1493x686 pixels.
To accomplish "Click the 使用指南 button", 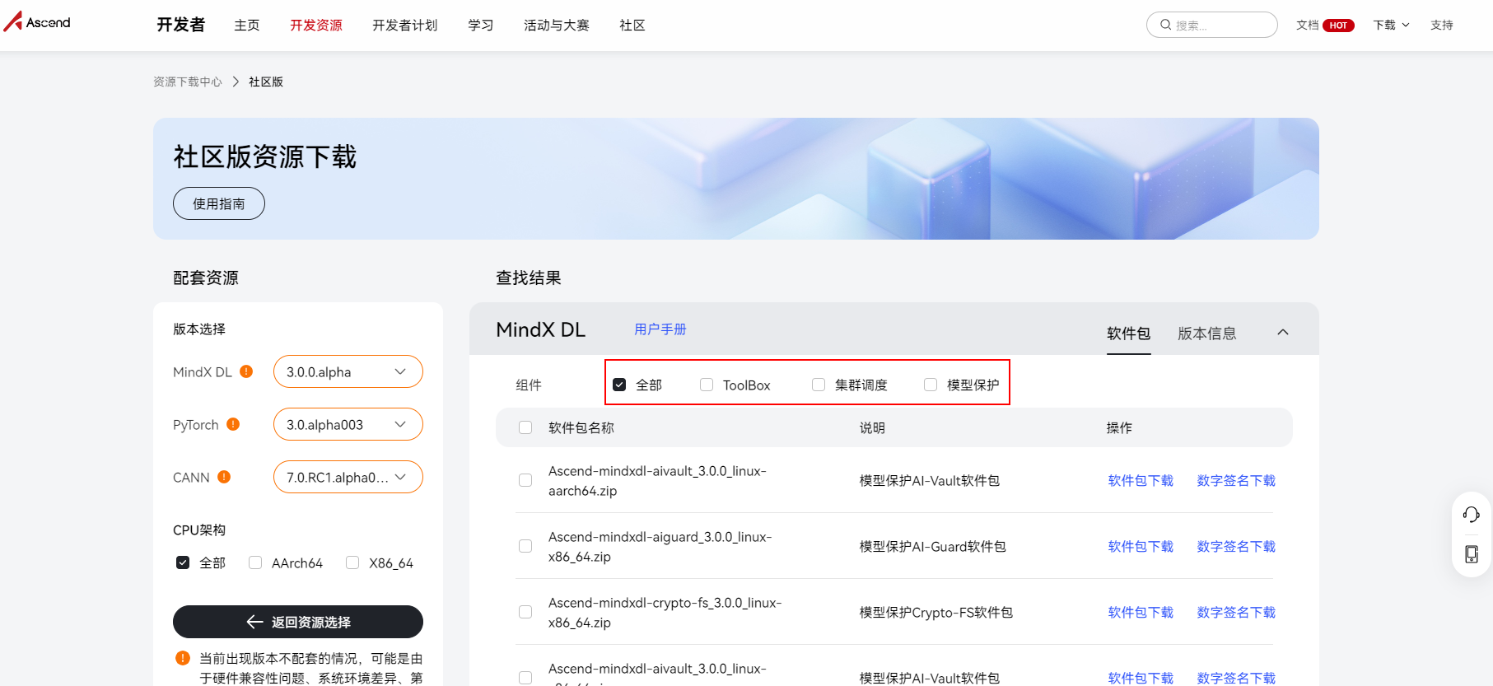I will pos(219,203).
